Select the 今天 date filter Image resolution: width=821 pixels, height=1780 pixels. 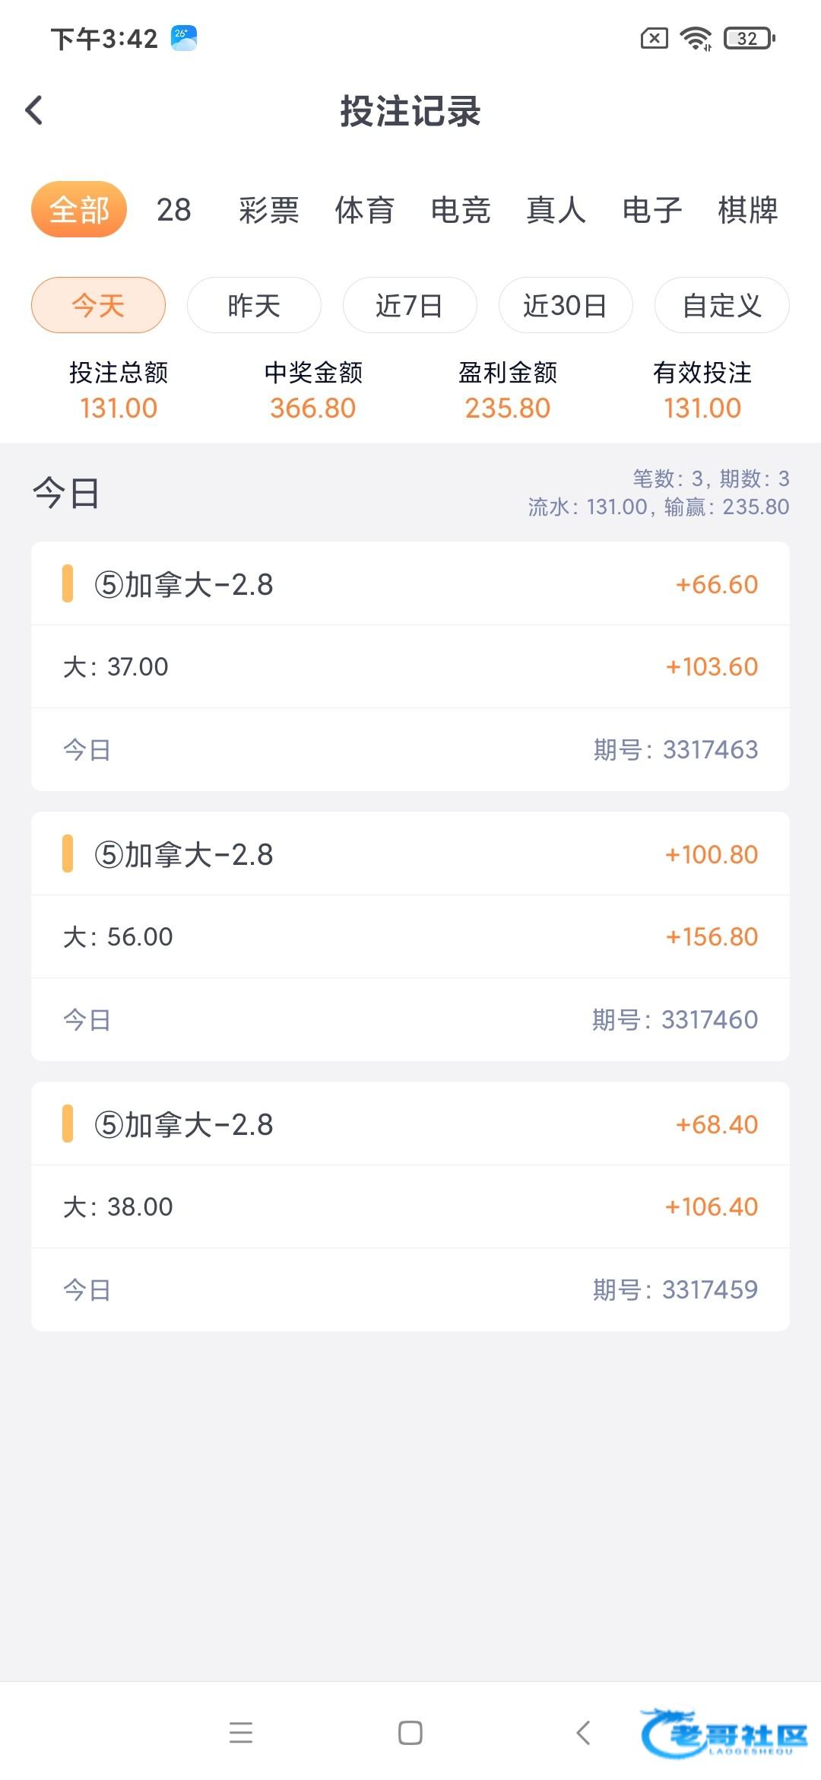tap(98, 305)
